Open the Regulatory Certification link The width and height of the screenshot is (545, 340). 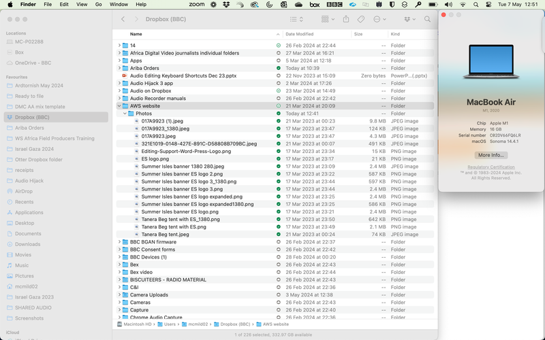click(x=490, y=167)
